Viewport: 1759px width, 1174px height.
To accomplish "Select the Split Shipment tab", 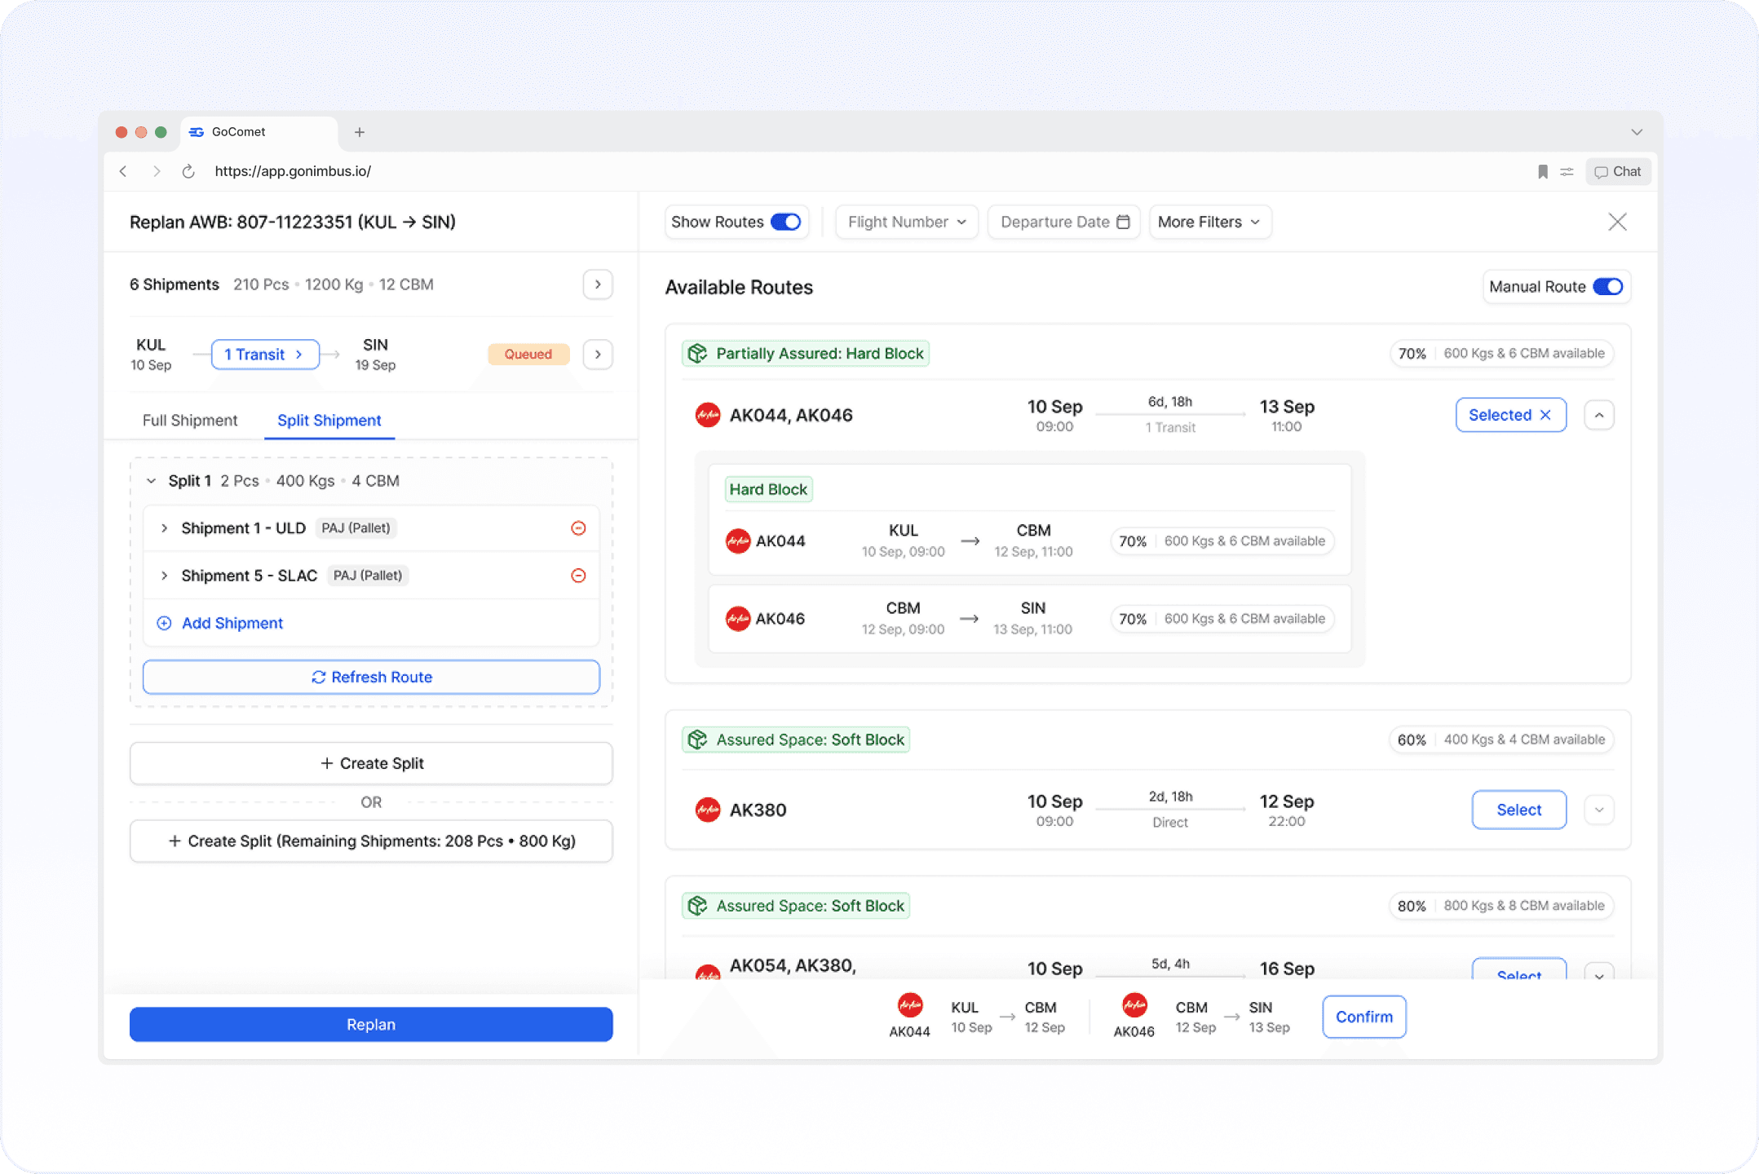I will click(x=329, y=421).
